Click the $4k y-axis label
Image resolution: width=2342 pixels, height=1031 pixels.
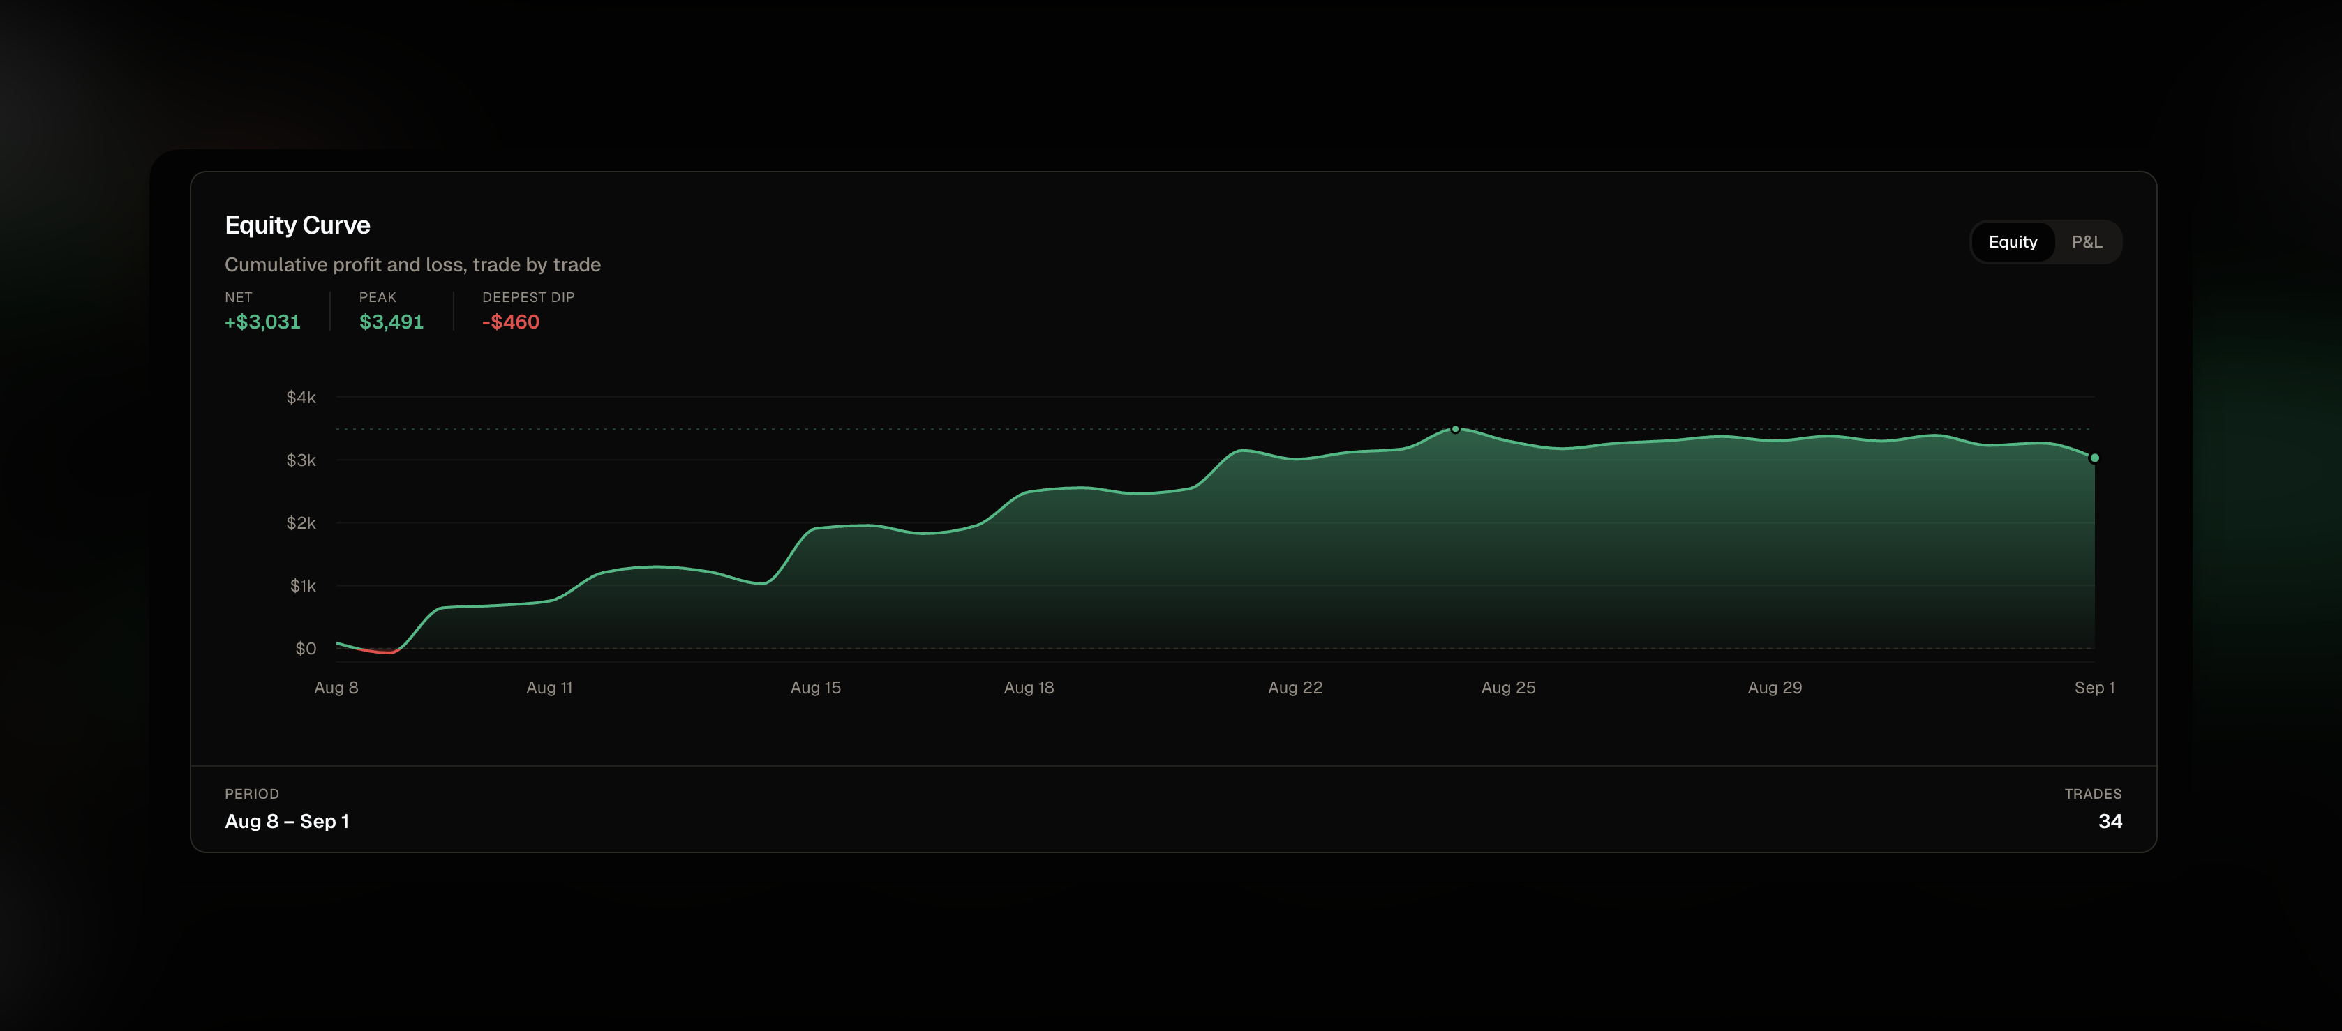tap(301, 398)
